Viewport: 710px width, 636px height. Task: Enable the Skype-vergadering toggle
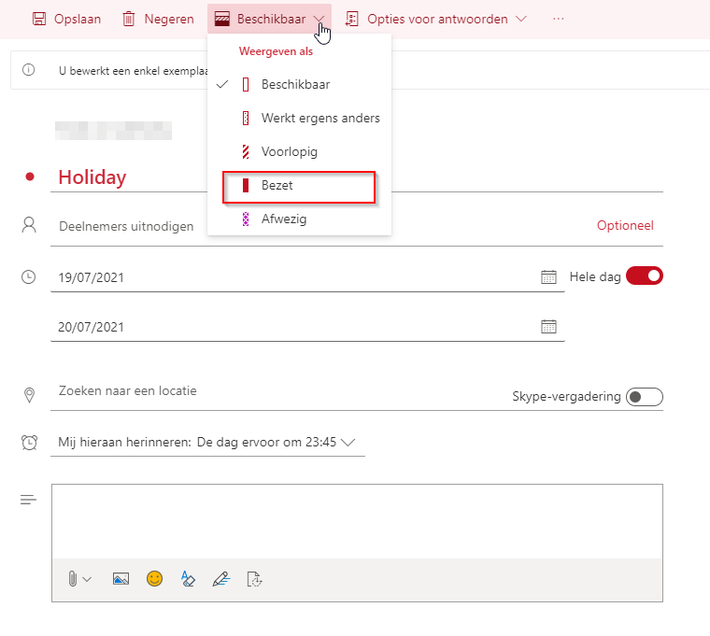click(644, 397)
